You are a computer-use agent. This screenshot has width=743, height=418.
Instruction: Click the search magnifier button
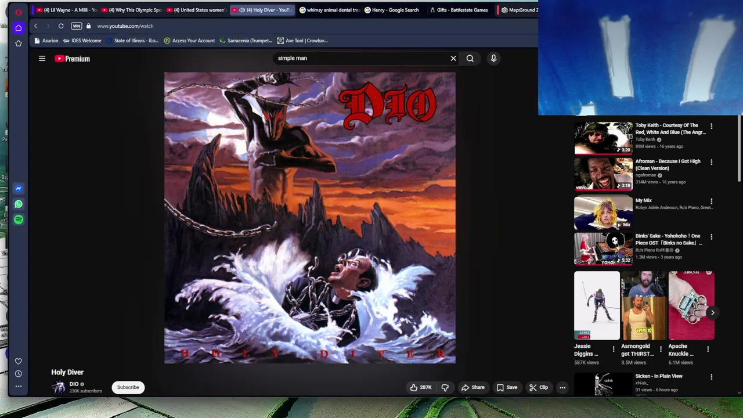click(470, 58)
